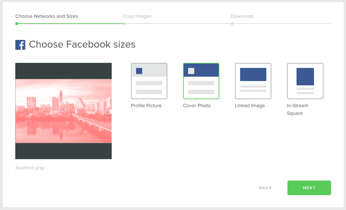Click the Download step dot marker

click(x=232, y=24)
